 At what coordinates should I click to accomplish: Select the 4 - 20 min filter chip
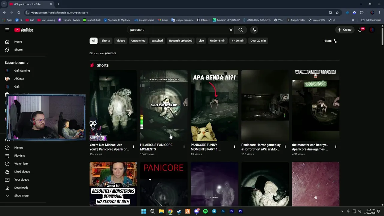click(238, 41)
